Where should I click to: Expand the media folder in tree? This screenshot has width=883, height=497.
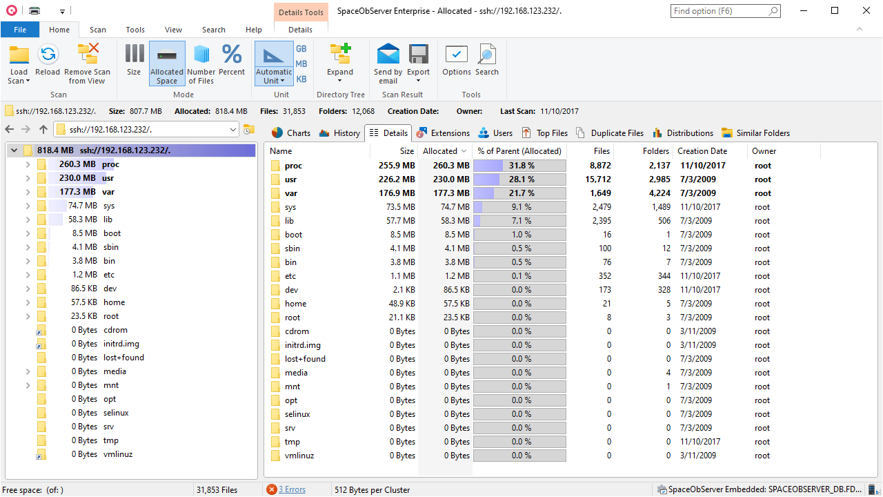(x=28, y=371)
